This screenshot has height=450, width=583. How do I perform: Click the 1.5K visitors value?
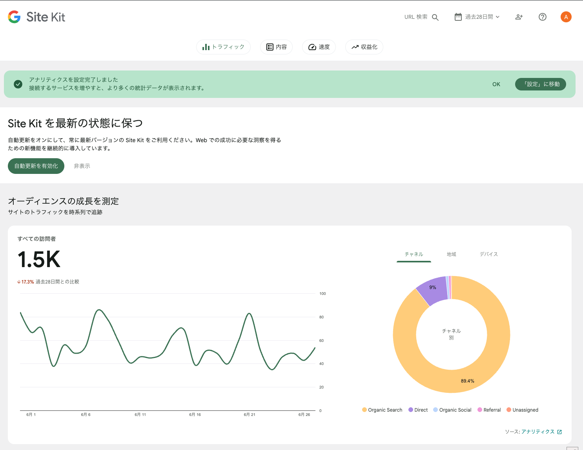[x=39, y=259]
